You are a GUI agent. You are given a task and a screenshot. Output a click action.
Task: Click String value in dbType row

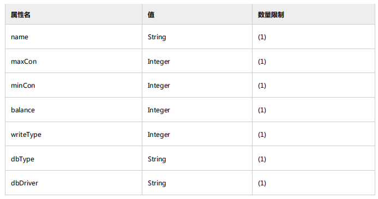point(157,159)
